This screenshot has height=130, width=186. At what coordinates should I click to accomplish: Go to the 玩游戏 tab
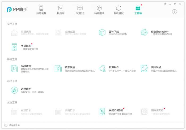pyautogui.click(x=80, y=10)
